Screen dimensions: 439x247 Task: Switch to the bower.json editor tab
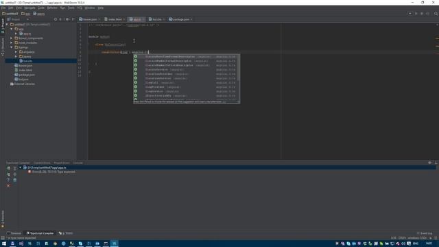[x=90, y=19]
